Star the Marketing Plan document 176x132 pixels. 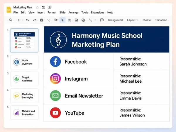tap(37, 8)
